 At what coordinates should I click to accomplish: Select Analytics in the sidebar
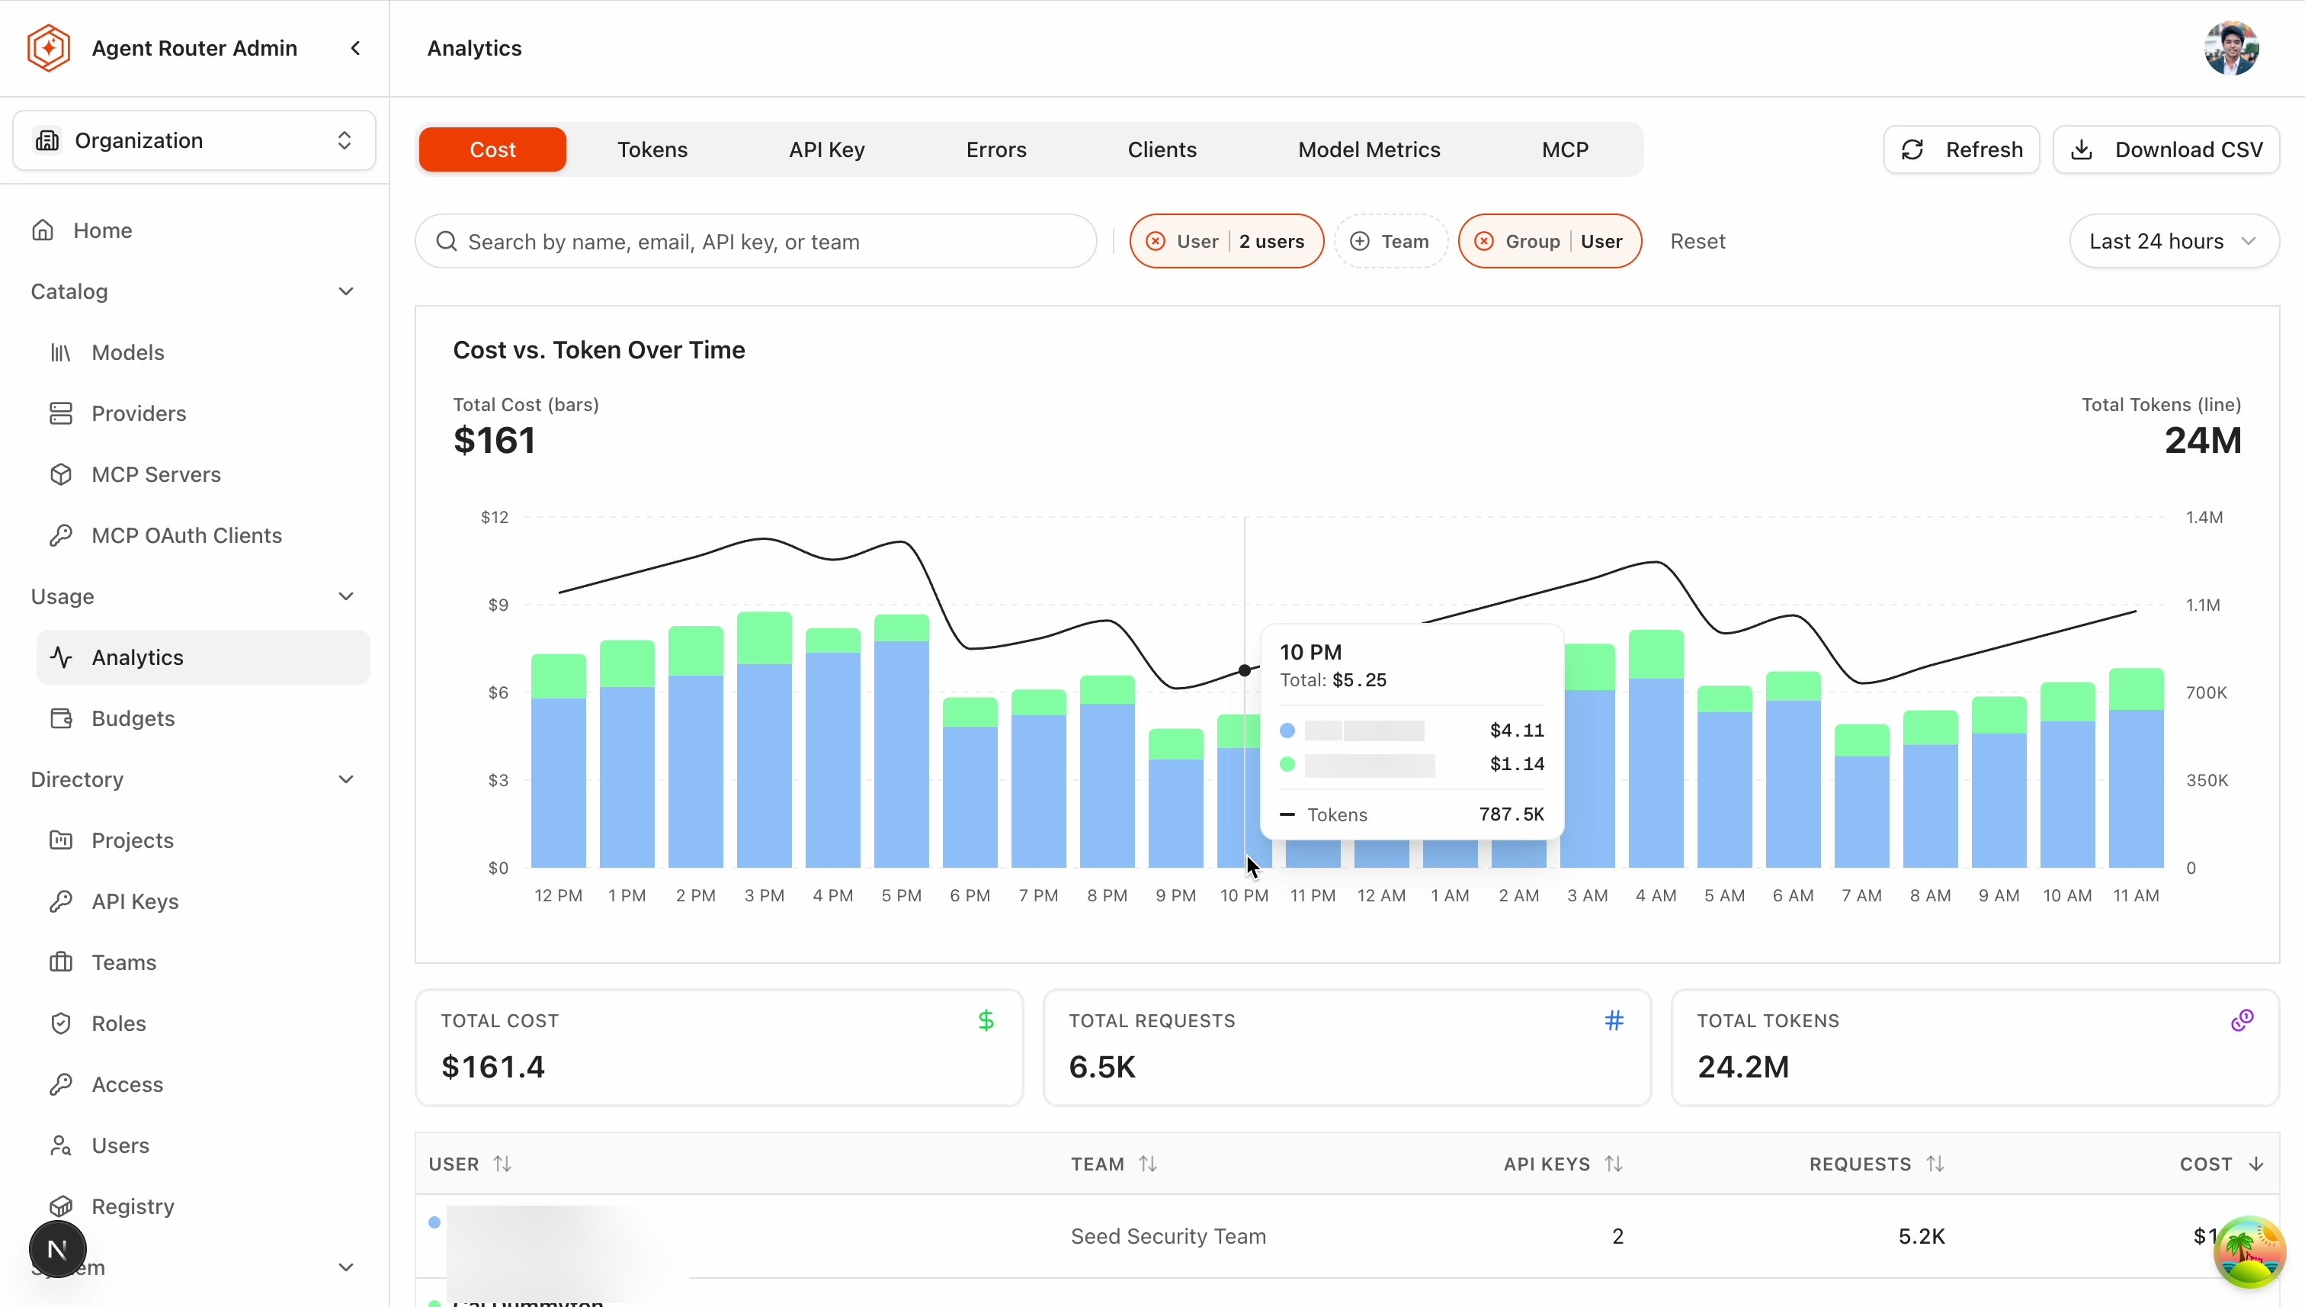203,658
